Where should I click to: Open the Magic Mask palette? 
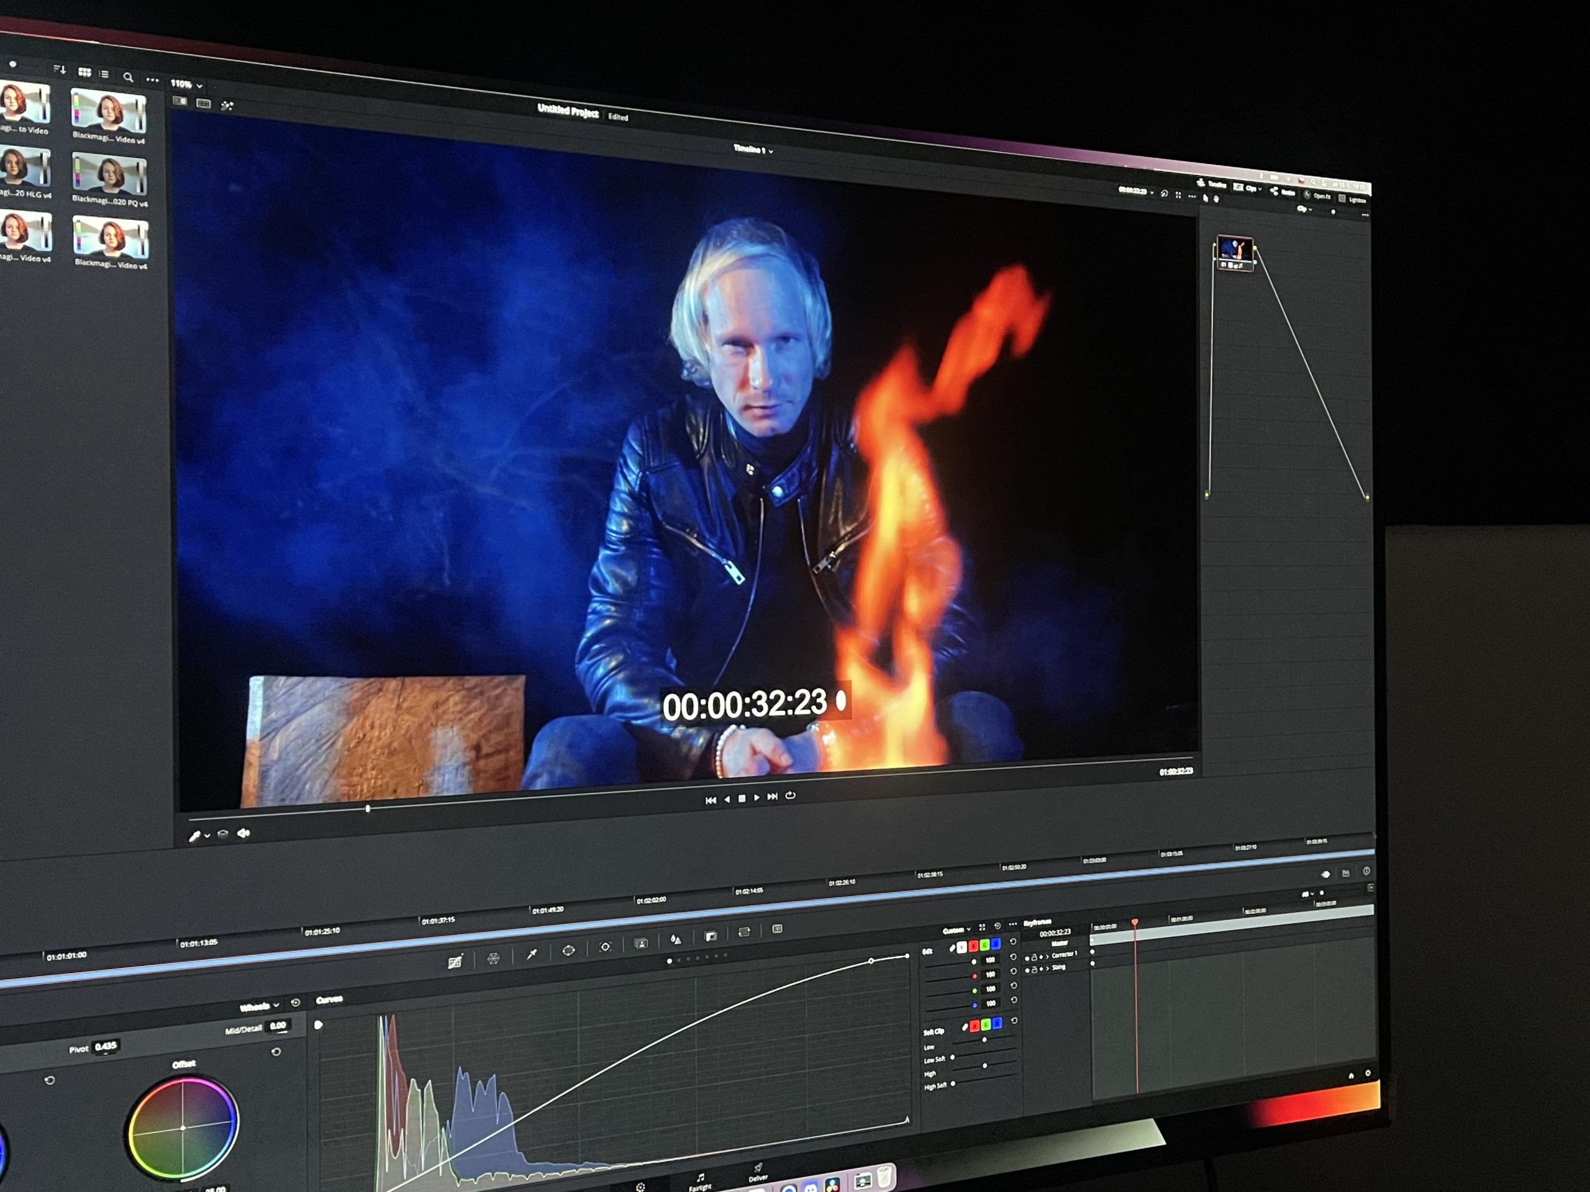(641, 942)
